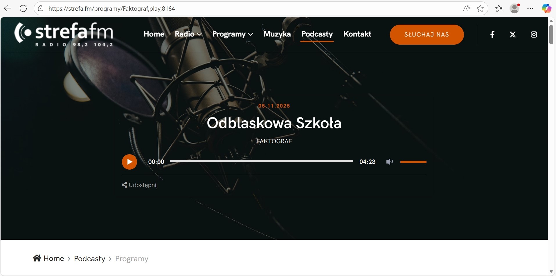Click the audio progress bar
Screen dimensions: 556x276
[x=262, y=161]
